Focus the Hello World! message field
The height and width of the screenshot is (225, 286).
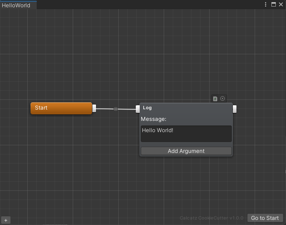click(186, 134)
